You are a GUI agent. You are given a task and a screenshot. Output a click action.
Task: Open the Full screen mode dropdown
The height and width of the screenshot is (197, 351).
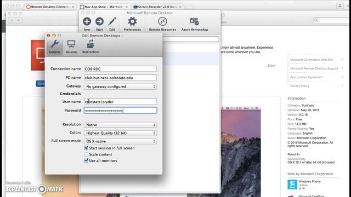(x=121, y=141)
